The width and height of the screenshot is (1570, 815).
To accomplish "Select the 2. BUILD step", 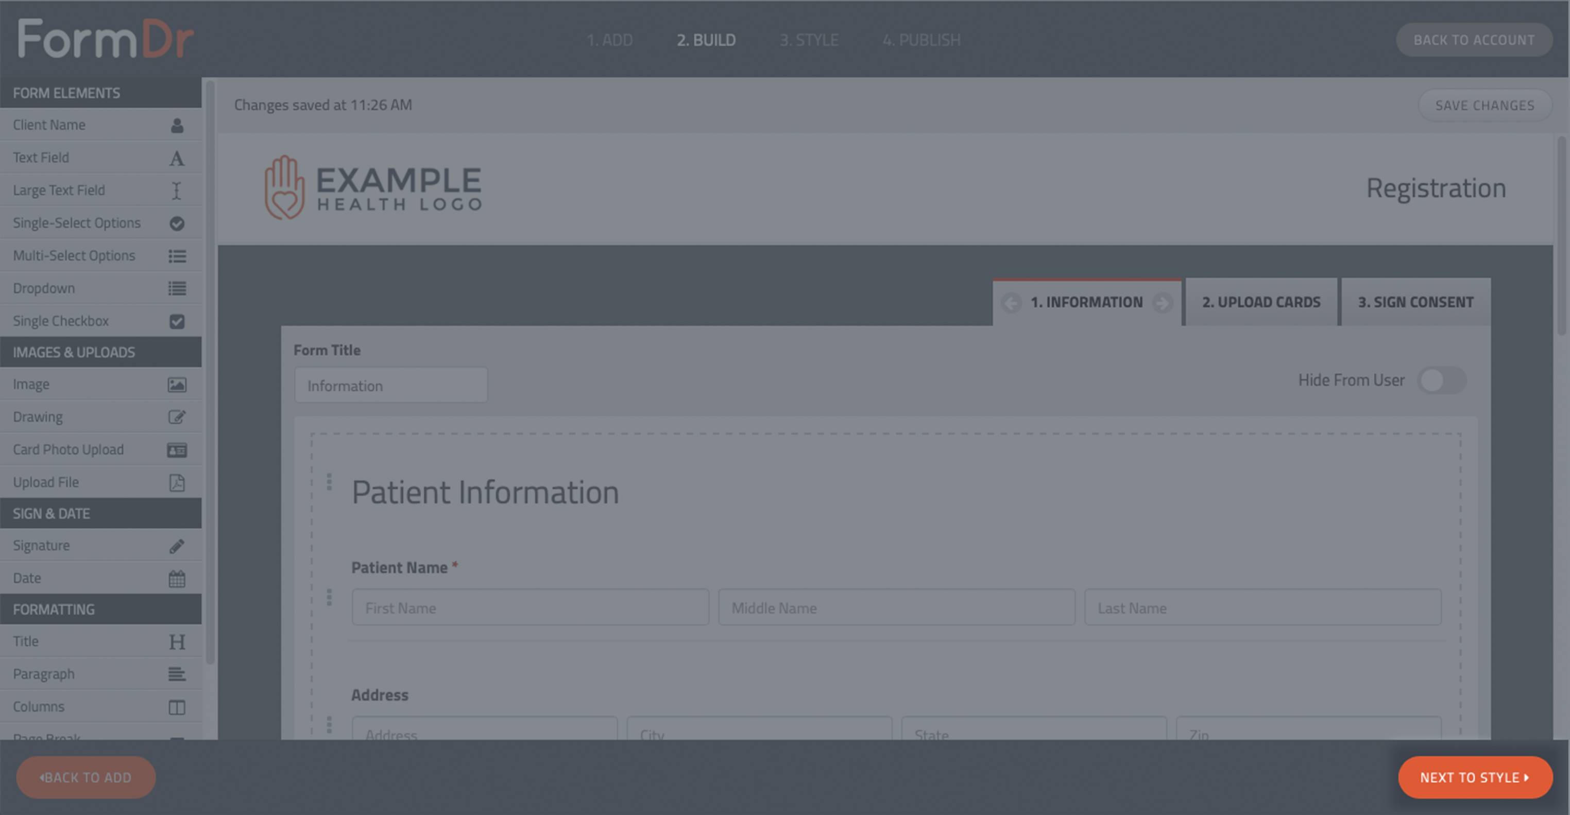I will pyautogui.click(x=706, y=40).
